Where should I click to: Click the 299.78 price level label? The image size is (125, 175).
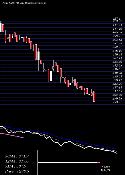click(x=117, y=98)
